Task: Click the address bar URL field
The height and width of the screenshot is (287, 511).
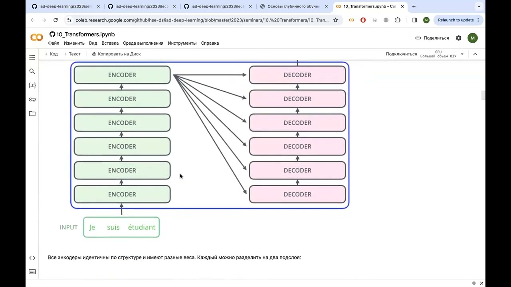Action: click(x=202, y=20)
